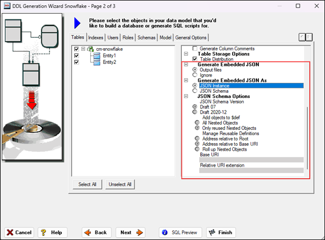Click the Select All button
Screen dimensions: 325x240
(87, 184)
